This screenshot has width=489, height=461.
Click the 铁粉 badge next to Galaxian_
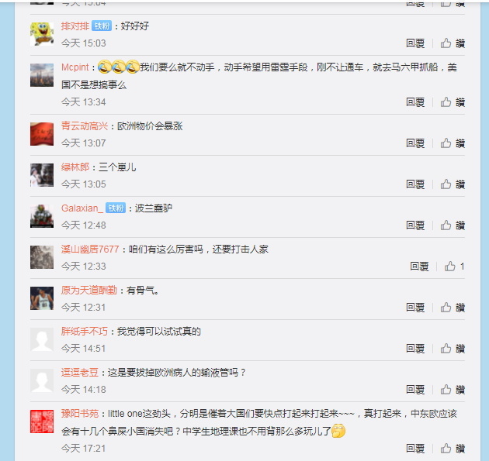[116, 208]
